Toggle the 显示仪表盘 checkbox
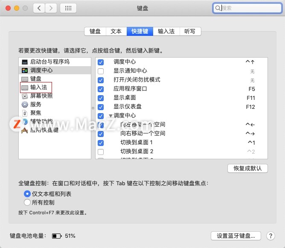Image resolution: width=285 pixels, height=248 pixels. click(x=101, y=107)
